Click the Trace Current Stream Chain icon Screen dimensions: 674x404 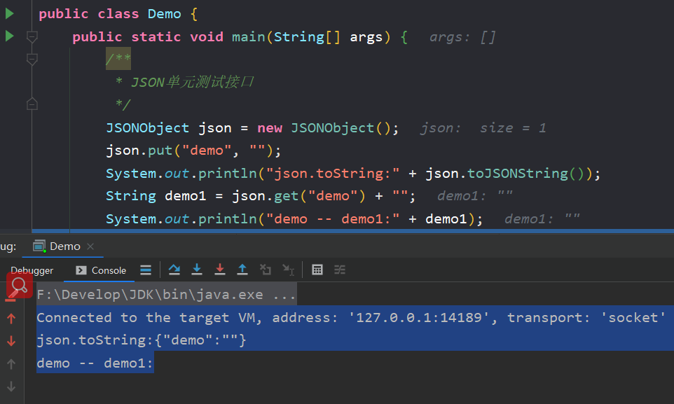[x=340, y=270]
